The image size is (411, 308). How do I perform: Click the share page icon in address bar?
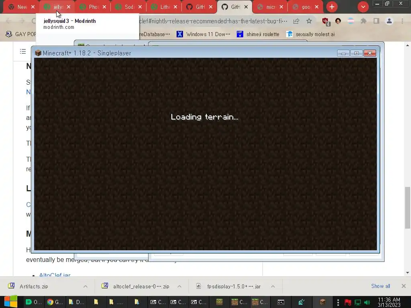[296, 21]
